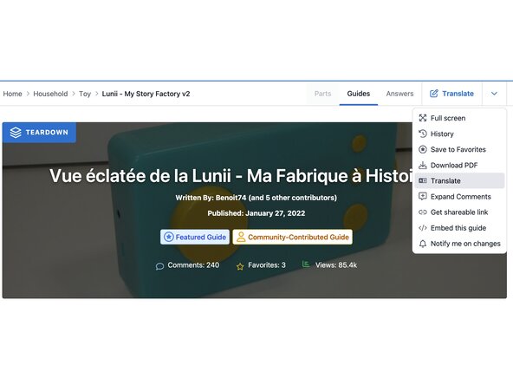Click the Translate button in header

click(451, 94)
